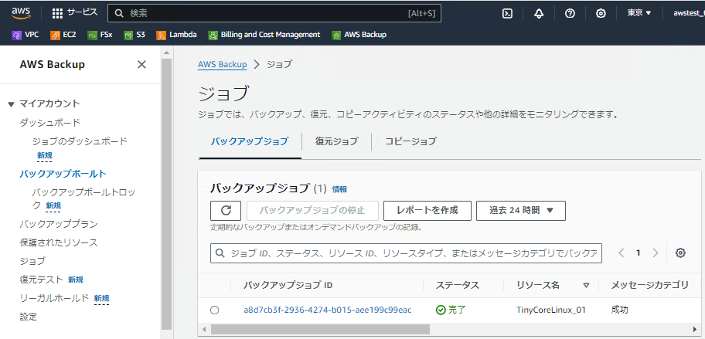This screenshot has width=705, height=339.
Task: Collapse the マイアカウント section
Action: coord(12,104)
